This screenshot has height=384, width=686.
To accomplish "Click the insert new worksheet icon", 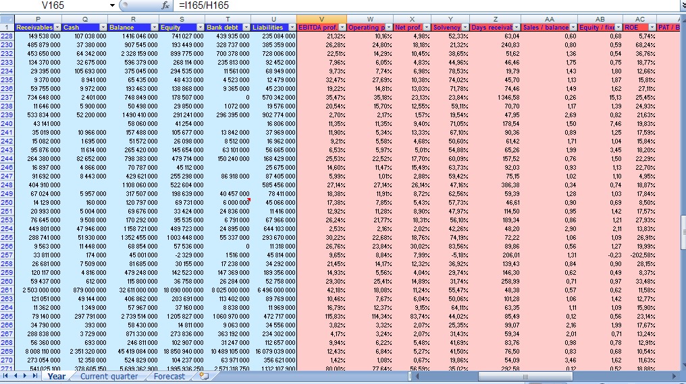I will pos(204,376).
